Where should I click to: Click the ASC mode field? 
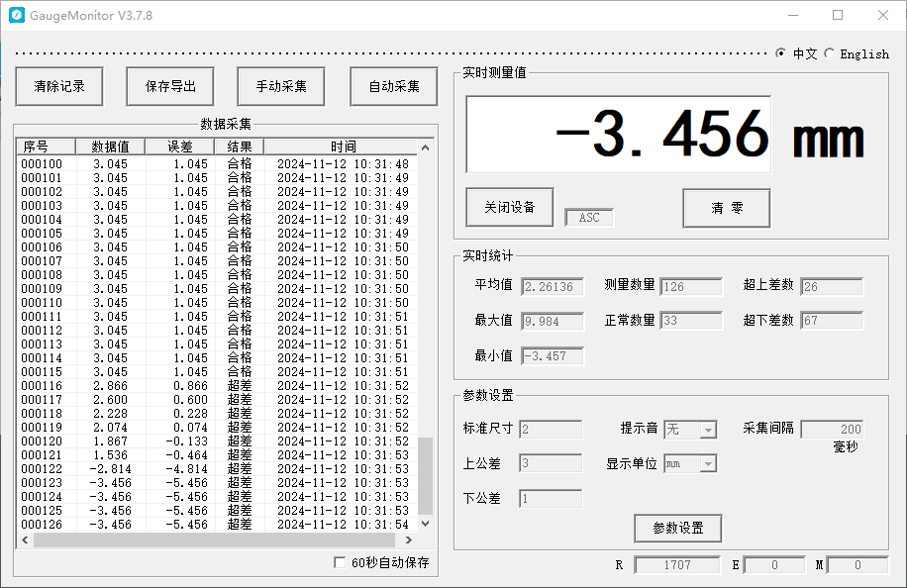point(589,218)
